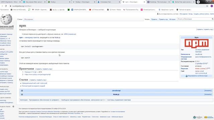This screenshot has width=214, height=120.
Task: Click the Политика конфиденциальности footer link
Action: point(28,117)
